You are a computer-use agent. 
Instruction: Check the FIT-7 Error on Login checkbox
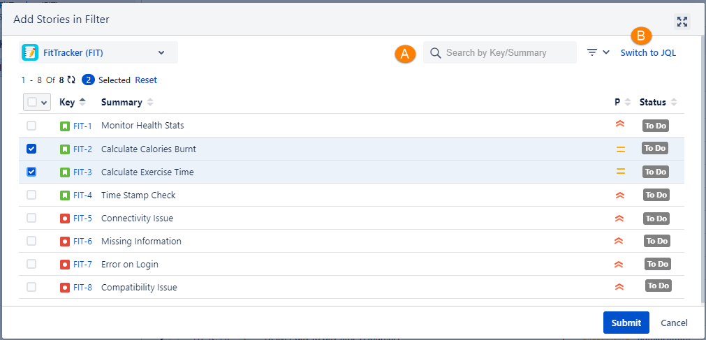click(x=31, y=264)
